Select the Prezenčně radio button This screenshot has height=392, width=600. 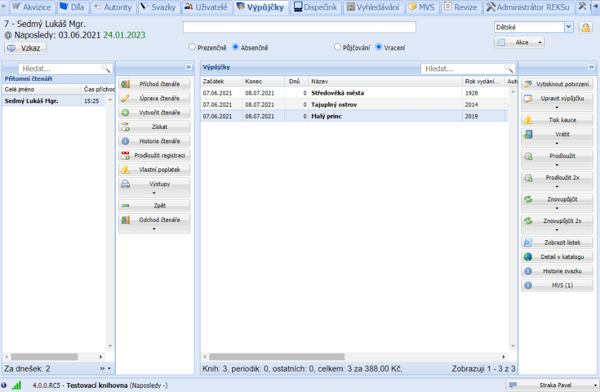pos(192,47)
